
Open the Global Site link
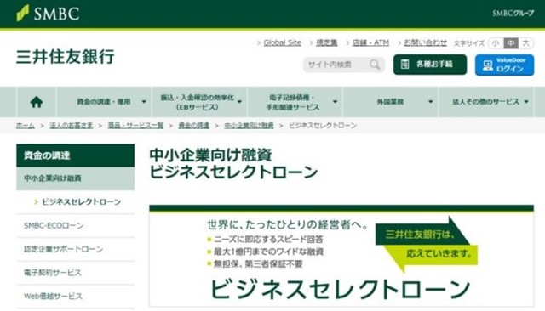[282, 42]
